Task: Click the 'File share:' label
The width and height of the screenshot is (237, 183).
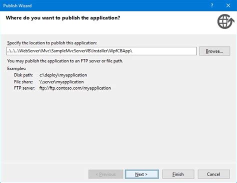Action: point(23,82)
